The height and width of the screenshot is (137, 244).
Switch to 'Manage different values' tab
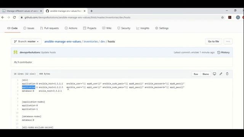coord(22,11)
